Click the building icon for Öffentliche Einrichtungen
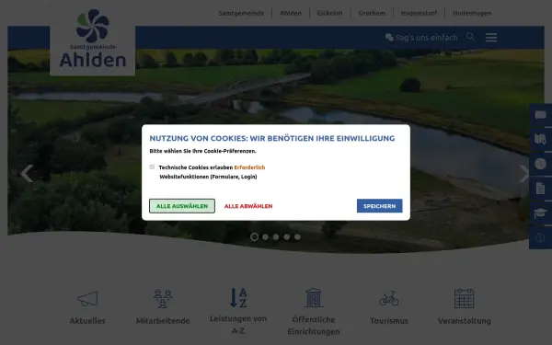 [x=314, y=297]
